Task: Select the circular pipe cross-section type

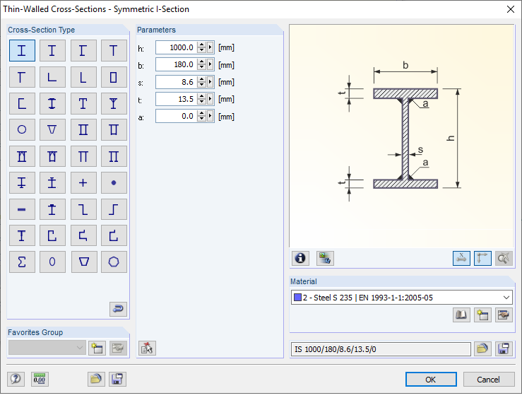Action: [x=22, y=129]
